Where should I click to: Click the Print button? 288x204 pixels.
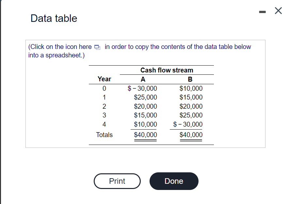click(117, 181)
